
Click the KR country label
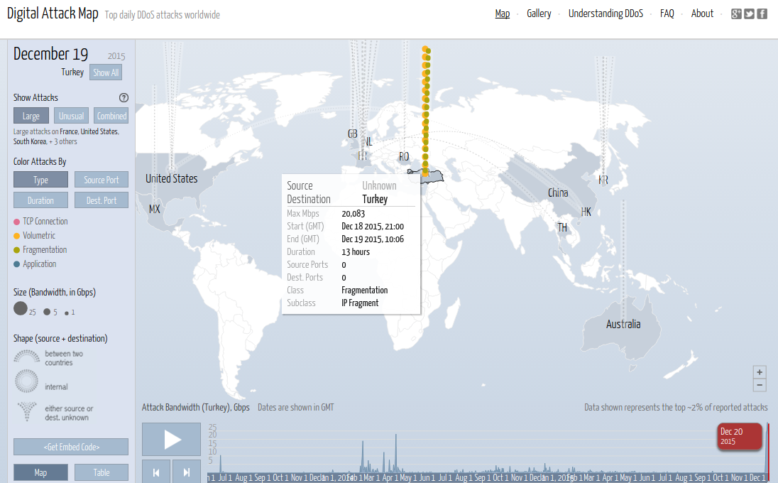click(603, 180)
